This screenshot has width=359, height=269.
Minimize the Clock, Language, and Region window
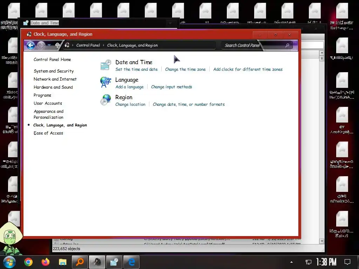(260, 35)
